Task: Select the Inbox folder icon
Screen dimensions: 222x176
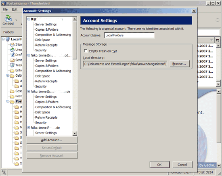Action: pyautogui.click(x=12, y=44)
